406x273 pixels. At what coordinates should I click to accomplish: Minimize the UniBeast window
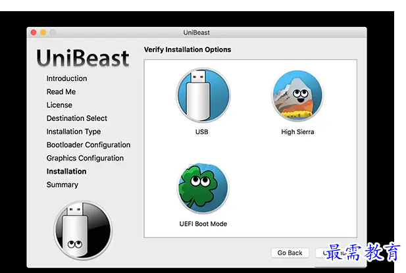coord(43,32)
